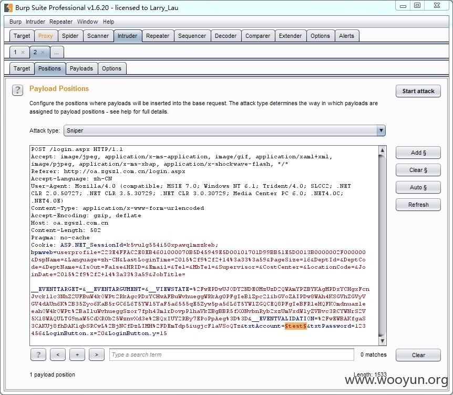Viewport: 453px width, 395px height.
Task: Click the request editor scroll up arrow
Action: (x=382, y=150)
